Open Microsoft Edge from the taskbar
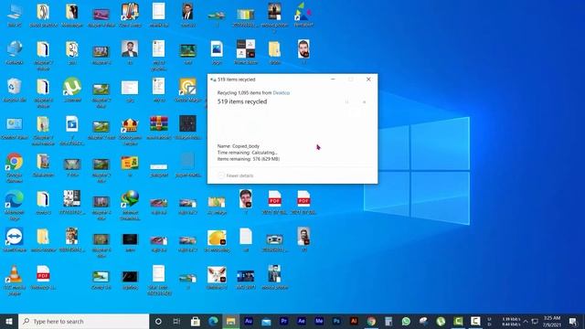The width and height of the screenshot is (585, 329). point(213,321)
